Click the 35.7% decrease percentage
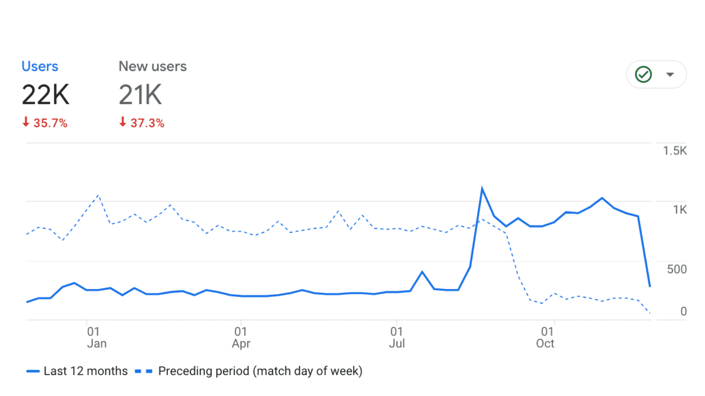This screenshot has height=396, width=705. pyautogui.click(x=50, y=123)
